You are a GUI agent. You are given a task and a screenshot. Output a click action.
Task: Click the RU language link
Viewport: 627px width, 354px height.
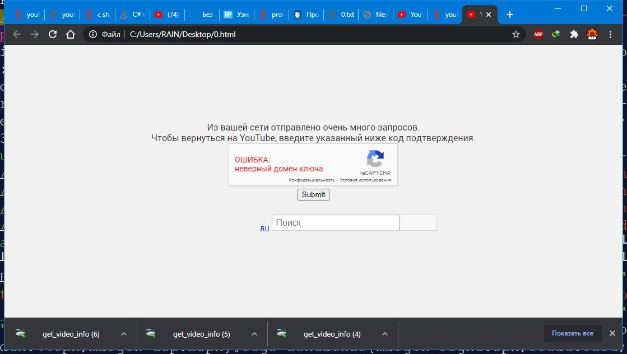click(x=264, y=229)
